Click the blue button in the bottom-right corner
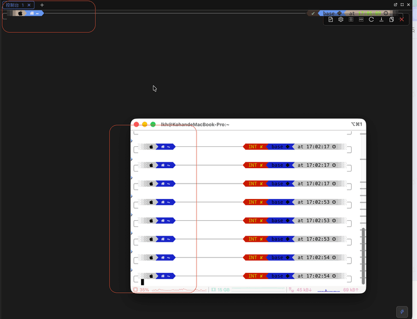417x319 pixels. [x=403, y=311]
